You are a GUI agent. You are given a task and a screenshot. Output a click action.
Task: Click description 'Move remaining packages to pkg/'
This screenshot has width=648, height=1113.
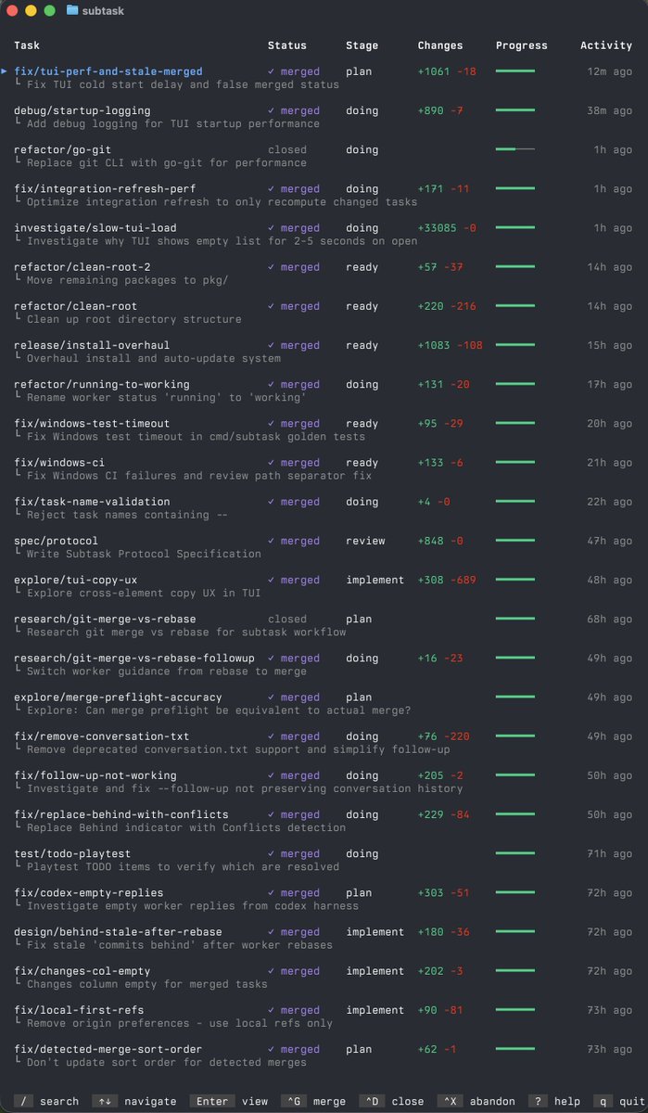tap(127, 280)
